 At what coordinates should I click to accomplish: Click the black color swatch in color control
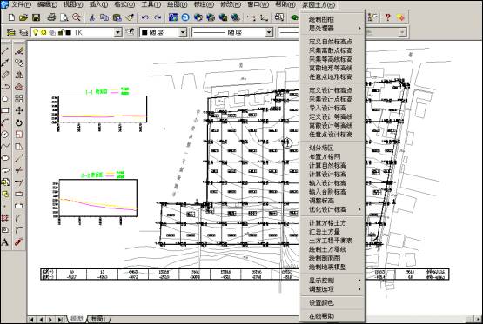point(144,32)
